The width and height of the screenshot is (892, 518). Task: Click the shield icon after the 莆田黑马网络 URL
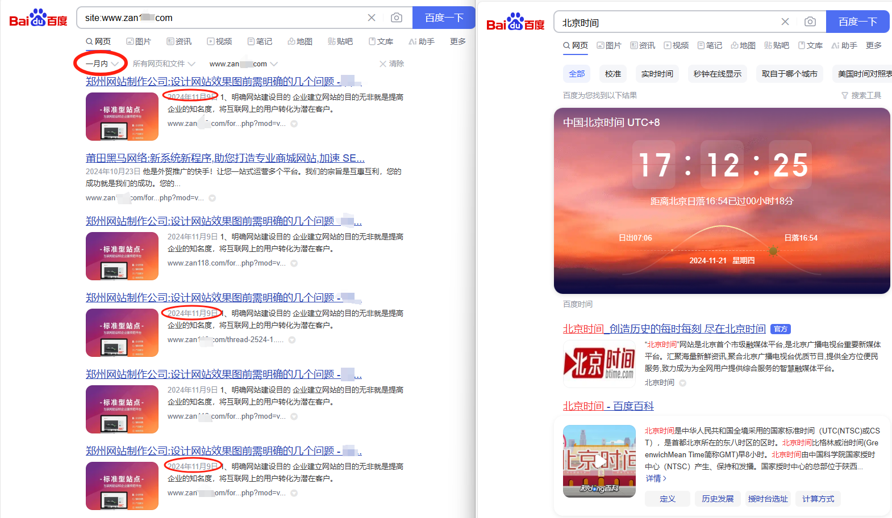pyautogui.click(x=212, y=198)
